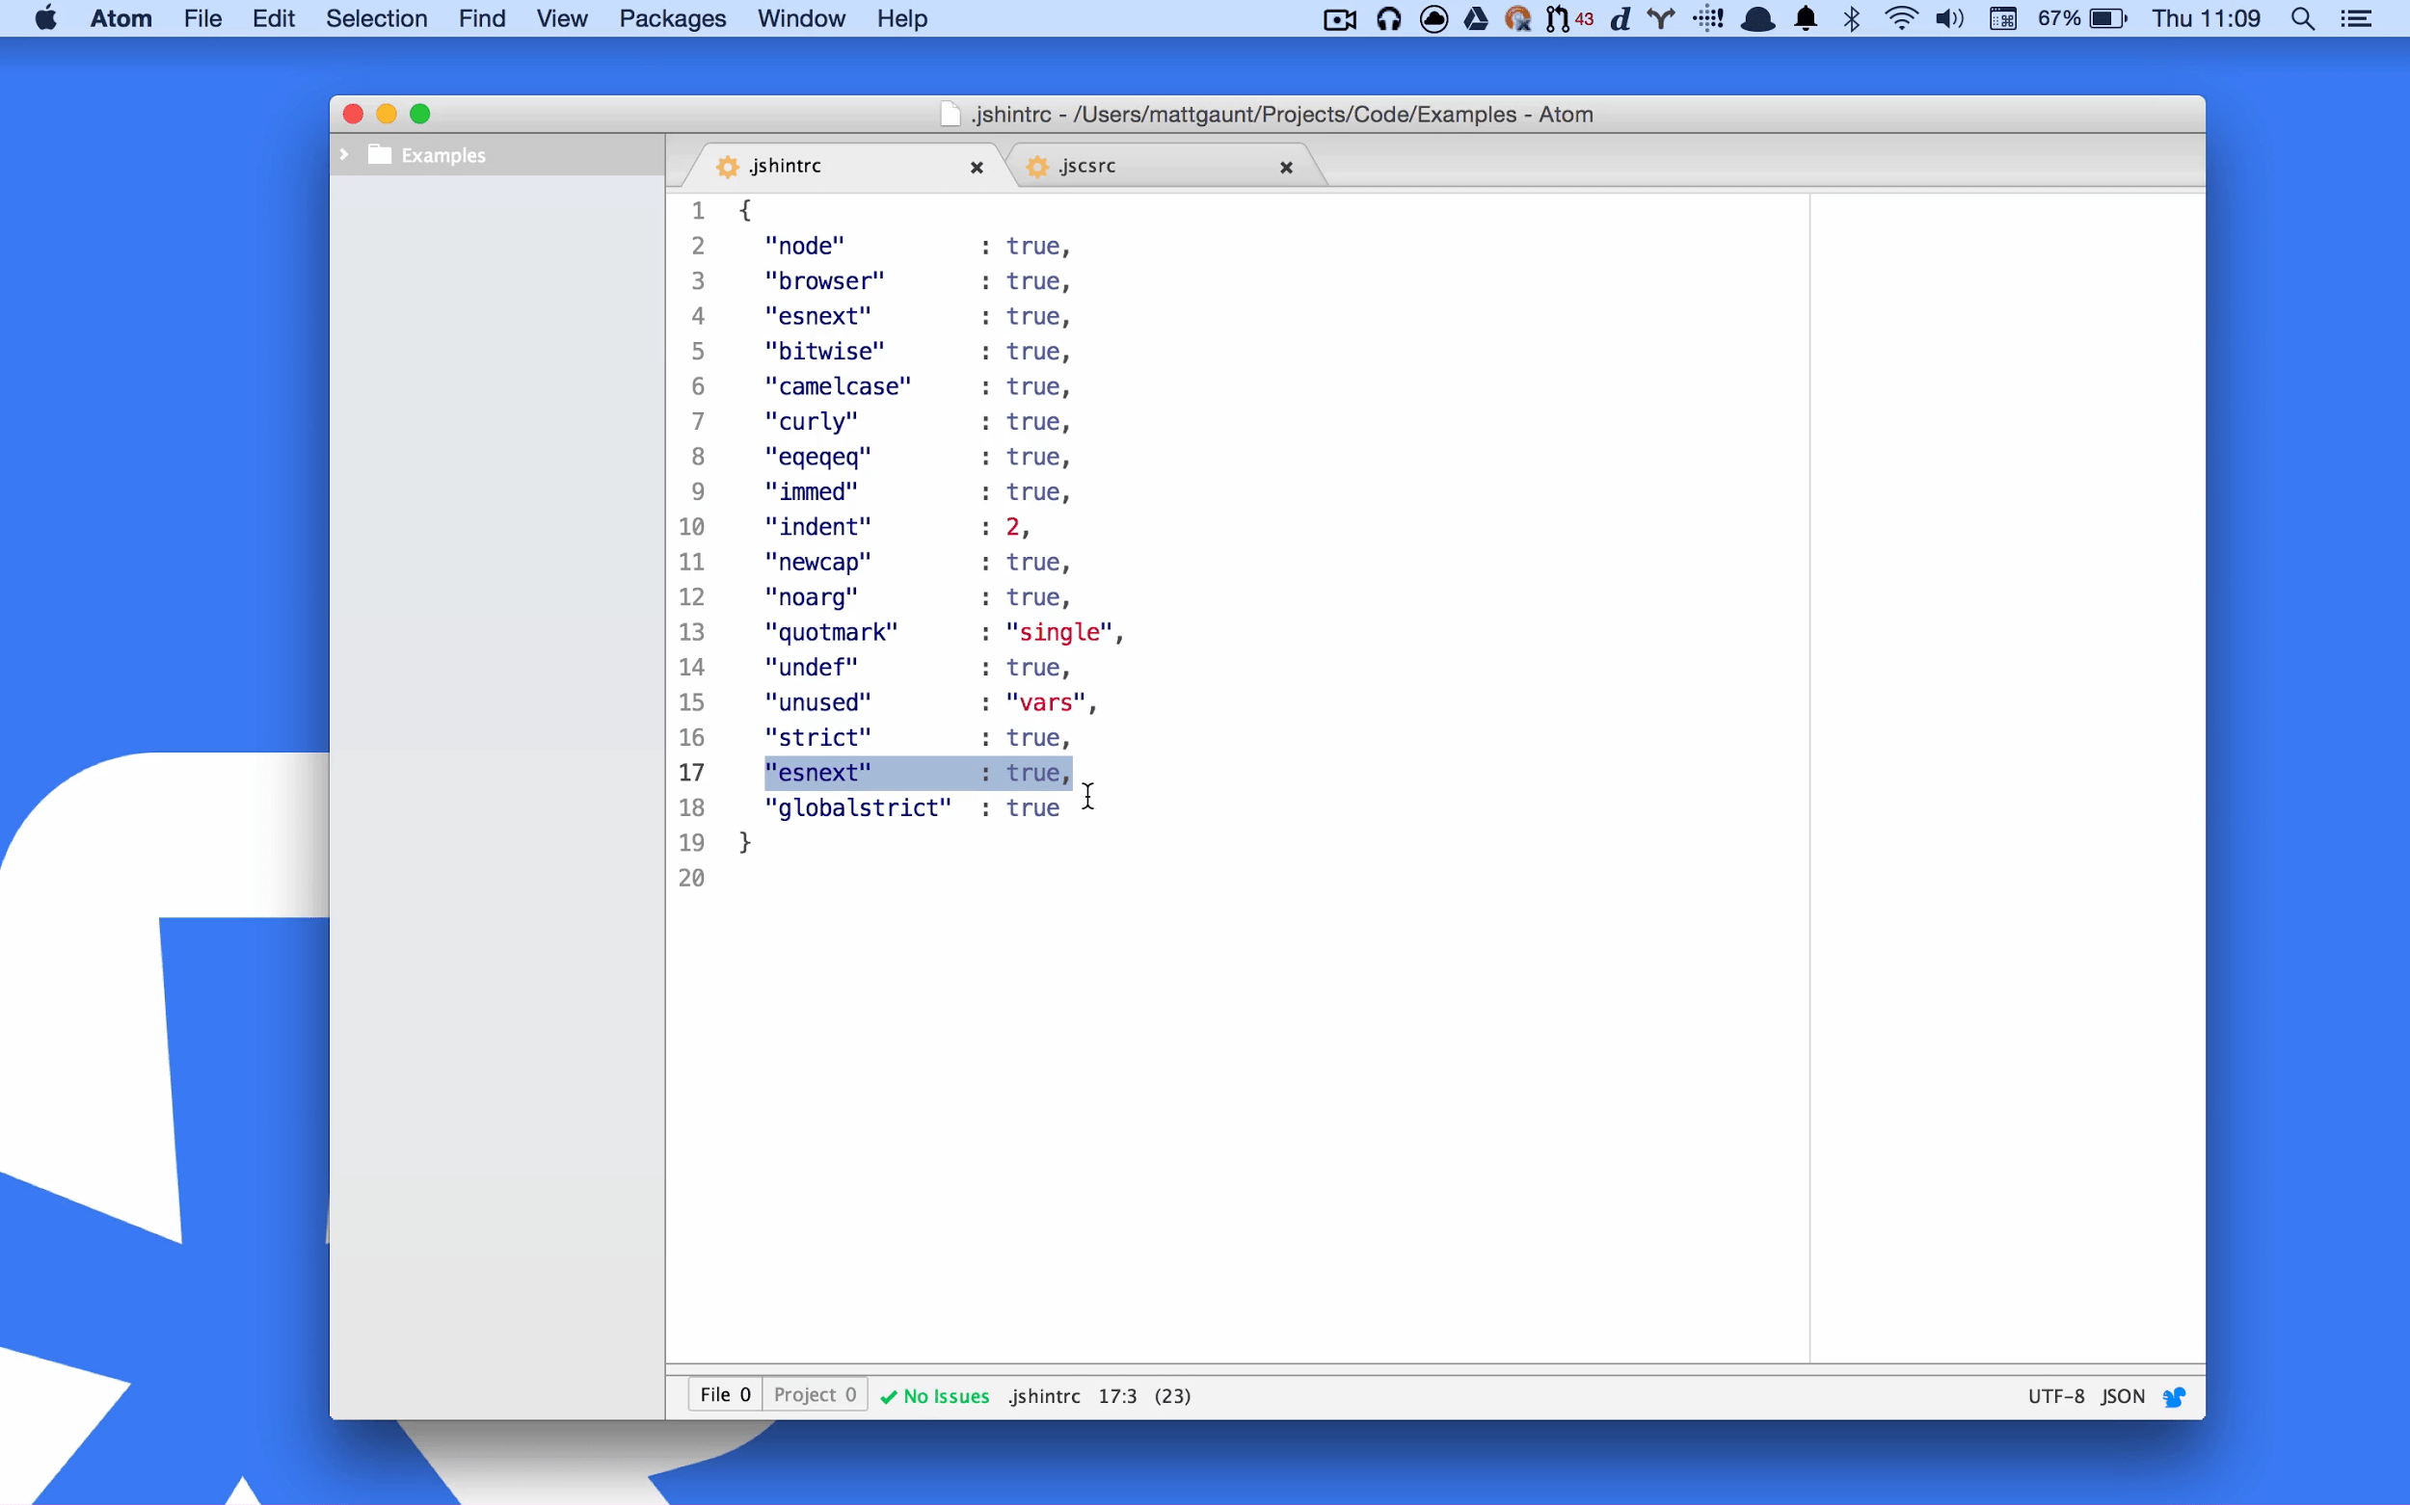Image resolution: width=2410 pixels, height=1505 pixels.
Task: Click the gear icon on .jscsrc tab
Action: (1036, 167)
